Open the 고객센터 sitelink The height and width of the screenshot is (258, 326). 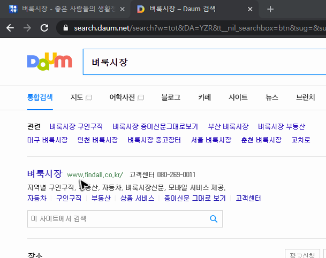pos(248,198)
